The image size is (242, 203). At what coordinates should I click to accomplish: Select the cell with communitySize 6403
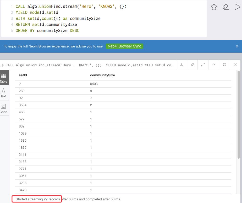point(94,84)
